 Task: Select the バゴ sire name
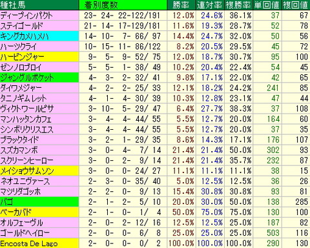coord(7,201)
